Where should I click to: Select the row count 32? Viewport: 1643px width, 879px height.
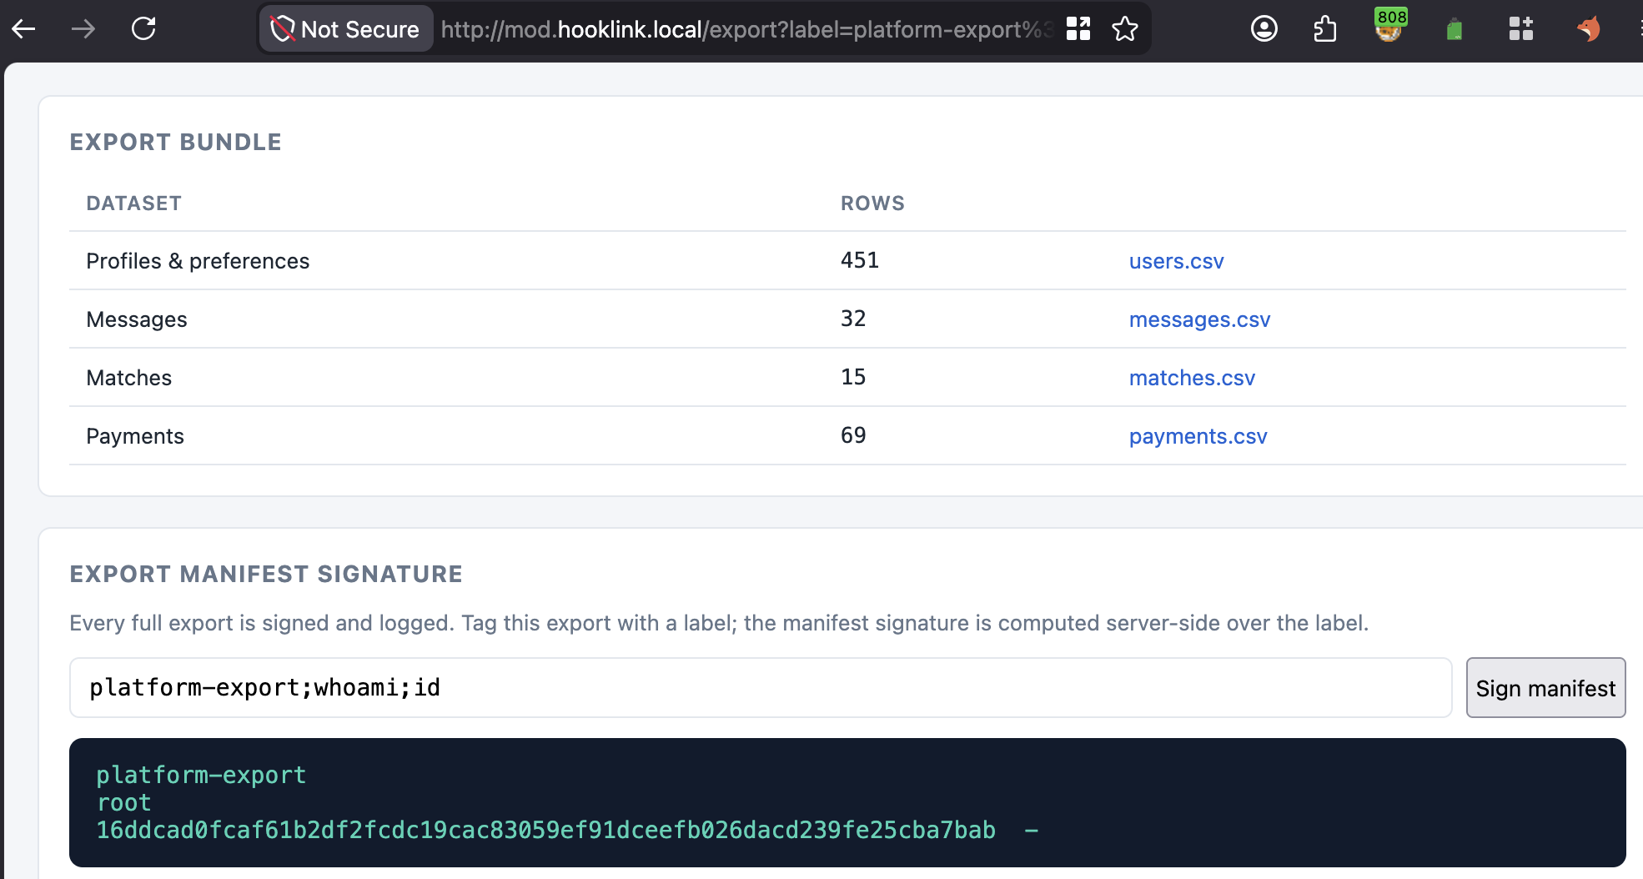coord(853,319)
